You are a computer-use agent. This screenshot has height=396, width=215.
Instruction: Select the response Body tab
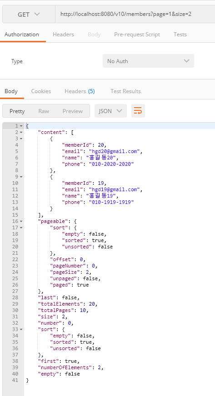(x=11, y=91)
